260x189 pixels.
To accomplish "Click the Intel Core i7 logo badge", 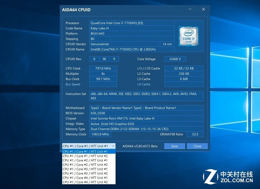I will [x=188, y=36].
